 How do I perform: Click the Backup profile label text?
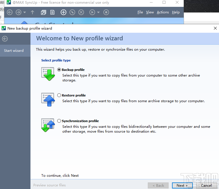pyautogui.click(x=73, y=70)
